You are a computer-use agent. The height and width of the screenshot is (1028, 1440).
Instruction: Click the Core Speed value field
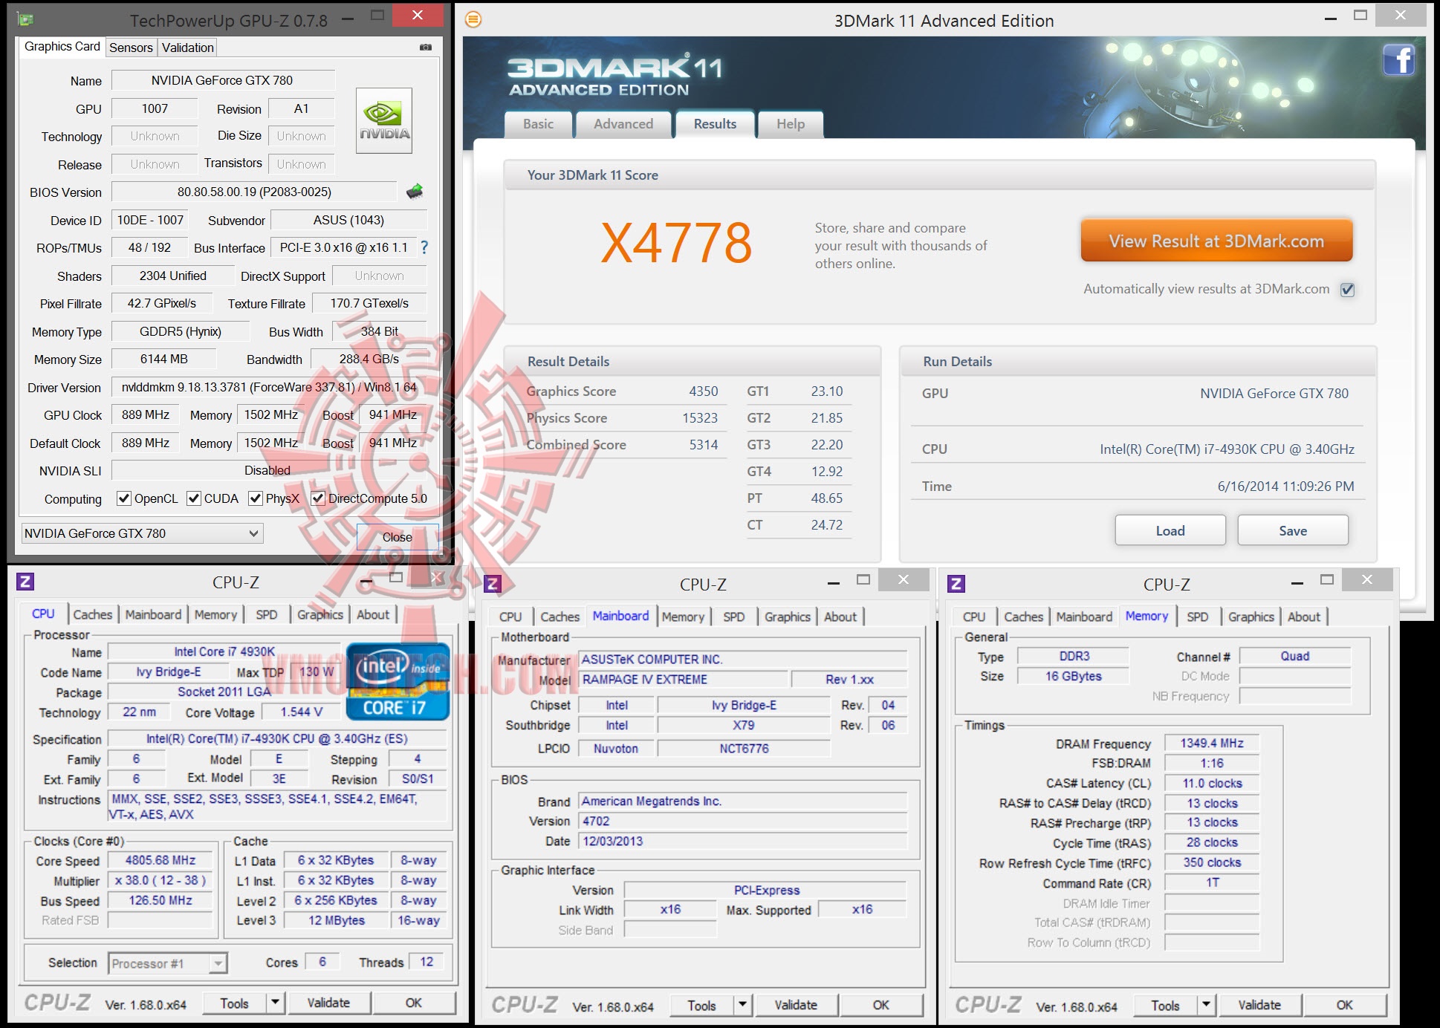[160, 860]
